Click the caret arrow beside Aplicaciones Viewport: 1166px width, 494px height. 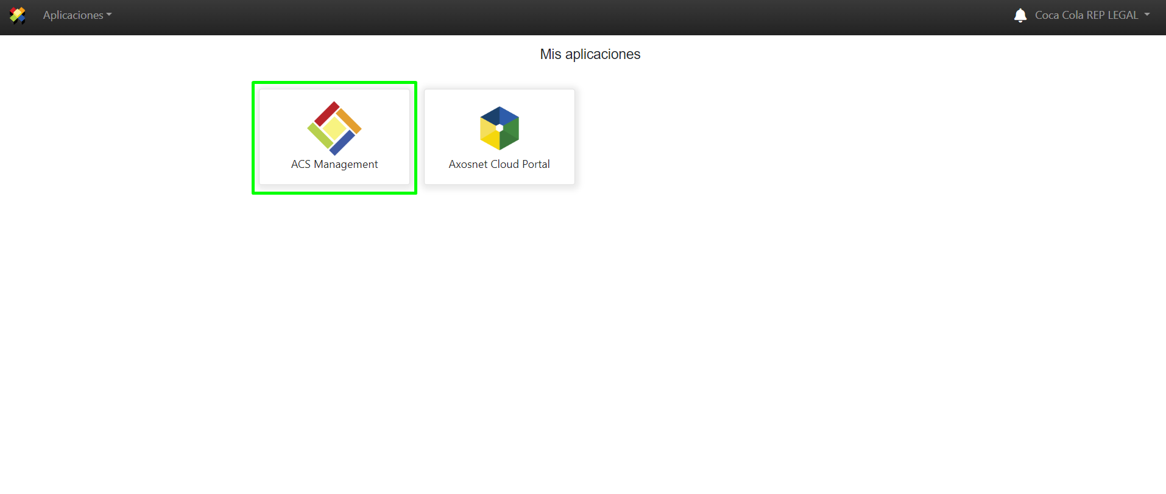(109, 15)
